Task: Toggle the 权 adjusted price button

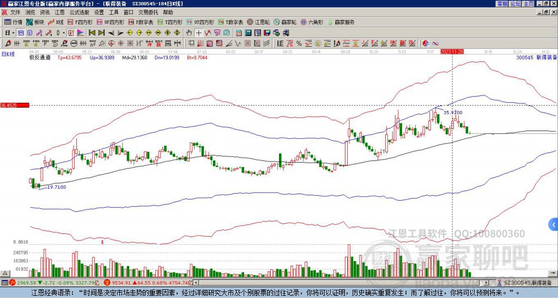Action: tap(71, 33)
